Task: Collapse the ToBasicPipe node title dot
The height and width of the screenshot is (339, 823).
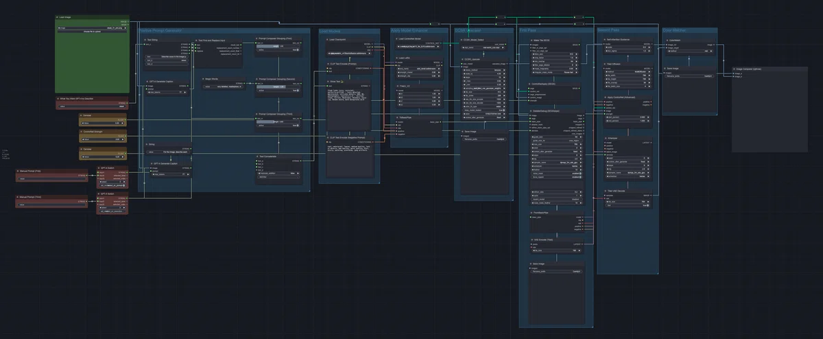Action: 398,117
